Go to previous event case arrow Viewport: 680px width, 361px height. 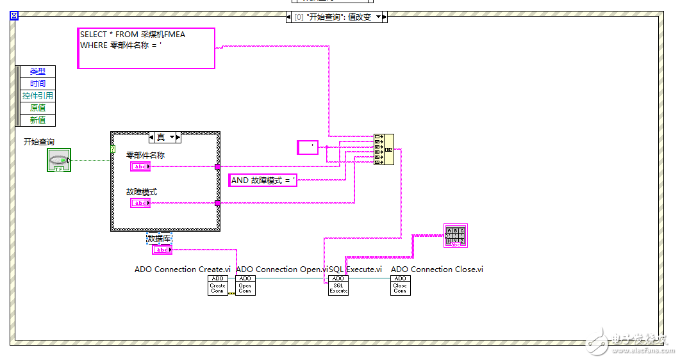[x=289, y=17]
